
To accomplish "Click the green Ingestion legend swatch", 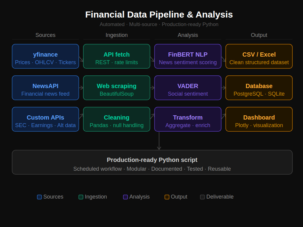I will click(81, 197).
